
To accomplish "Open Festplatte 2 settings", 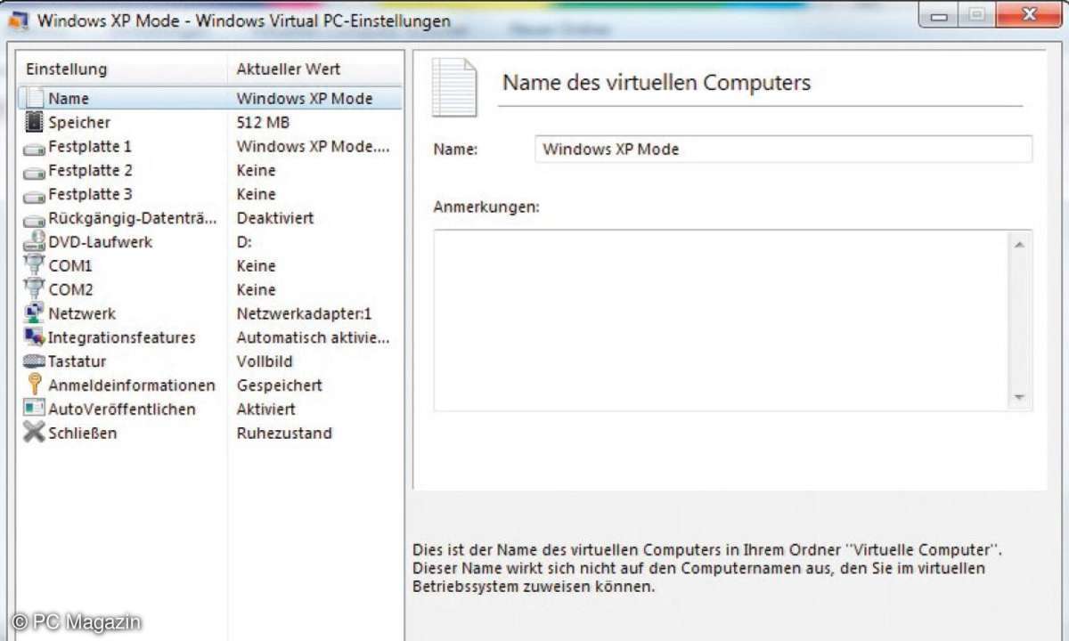I will click(x=90, y=170).
